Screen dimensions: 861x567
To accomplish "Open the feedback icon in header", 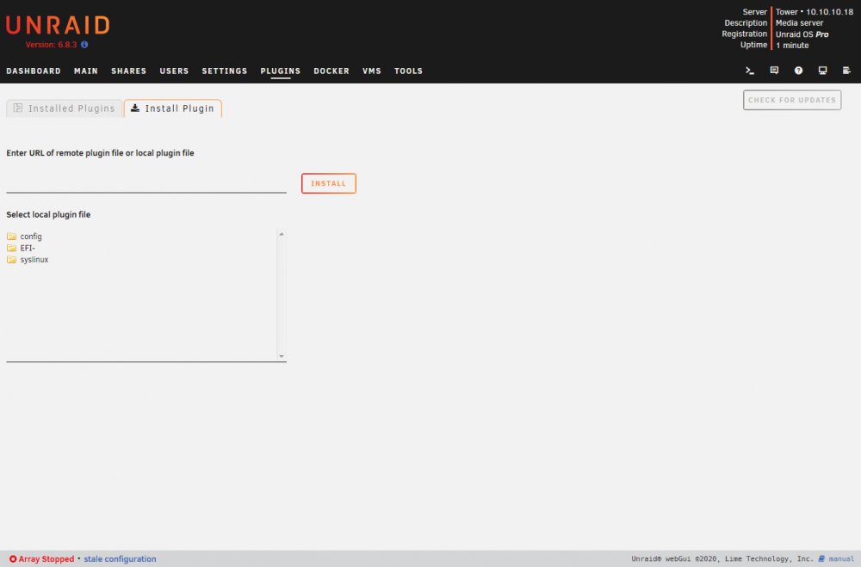I will coord(774,71).
